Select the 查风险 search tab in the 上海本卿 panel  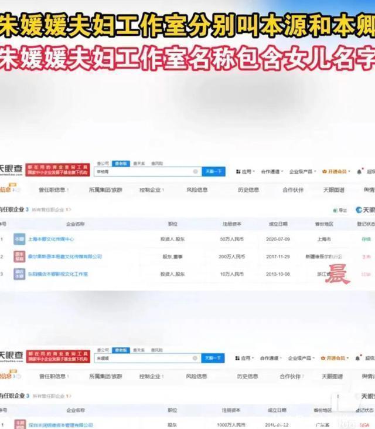157,163
